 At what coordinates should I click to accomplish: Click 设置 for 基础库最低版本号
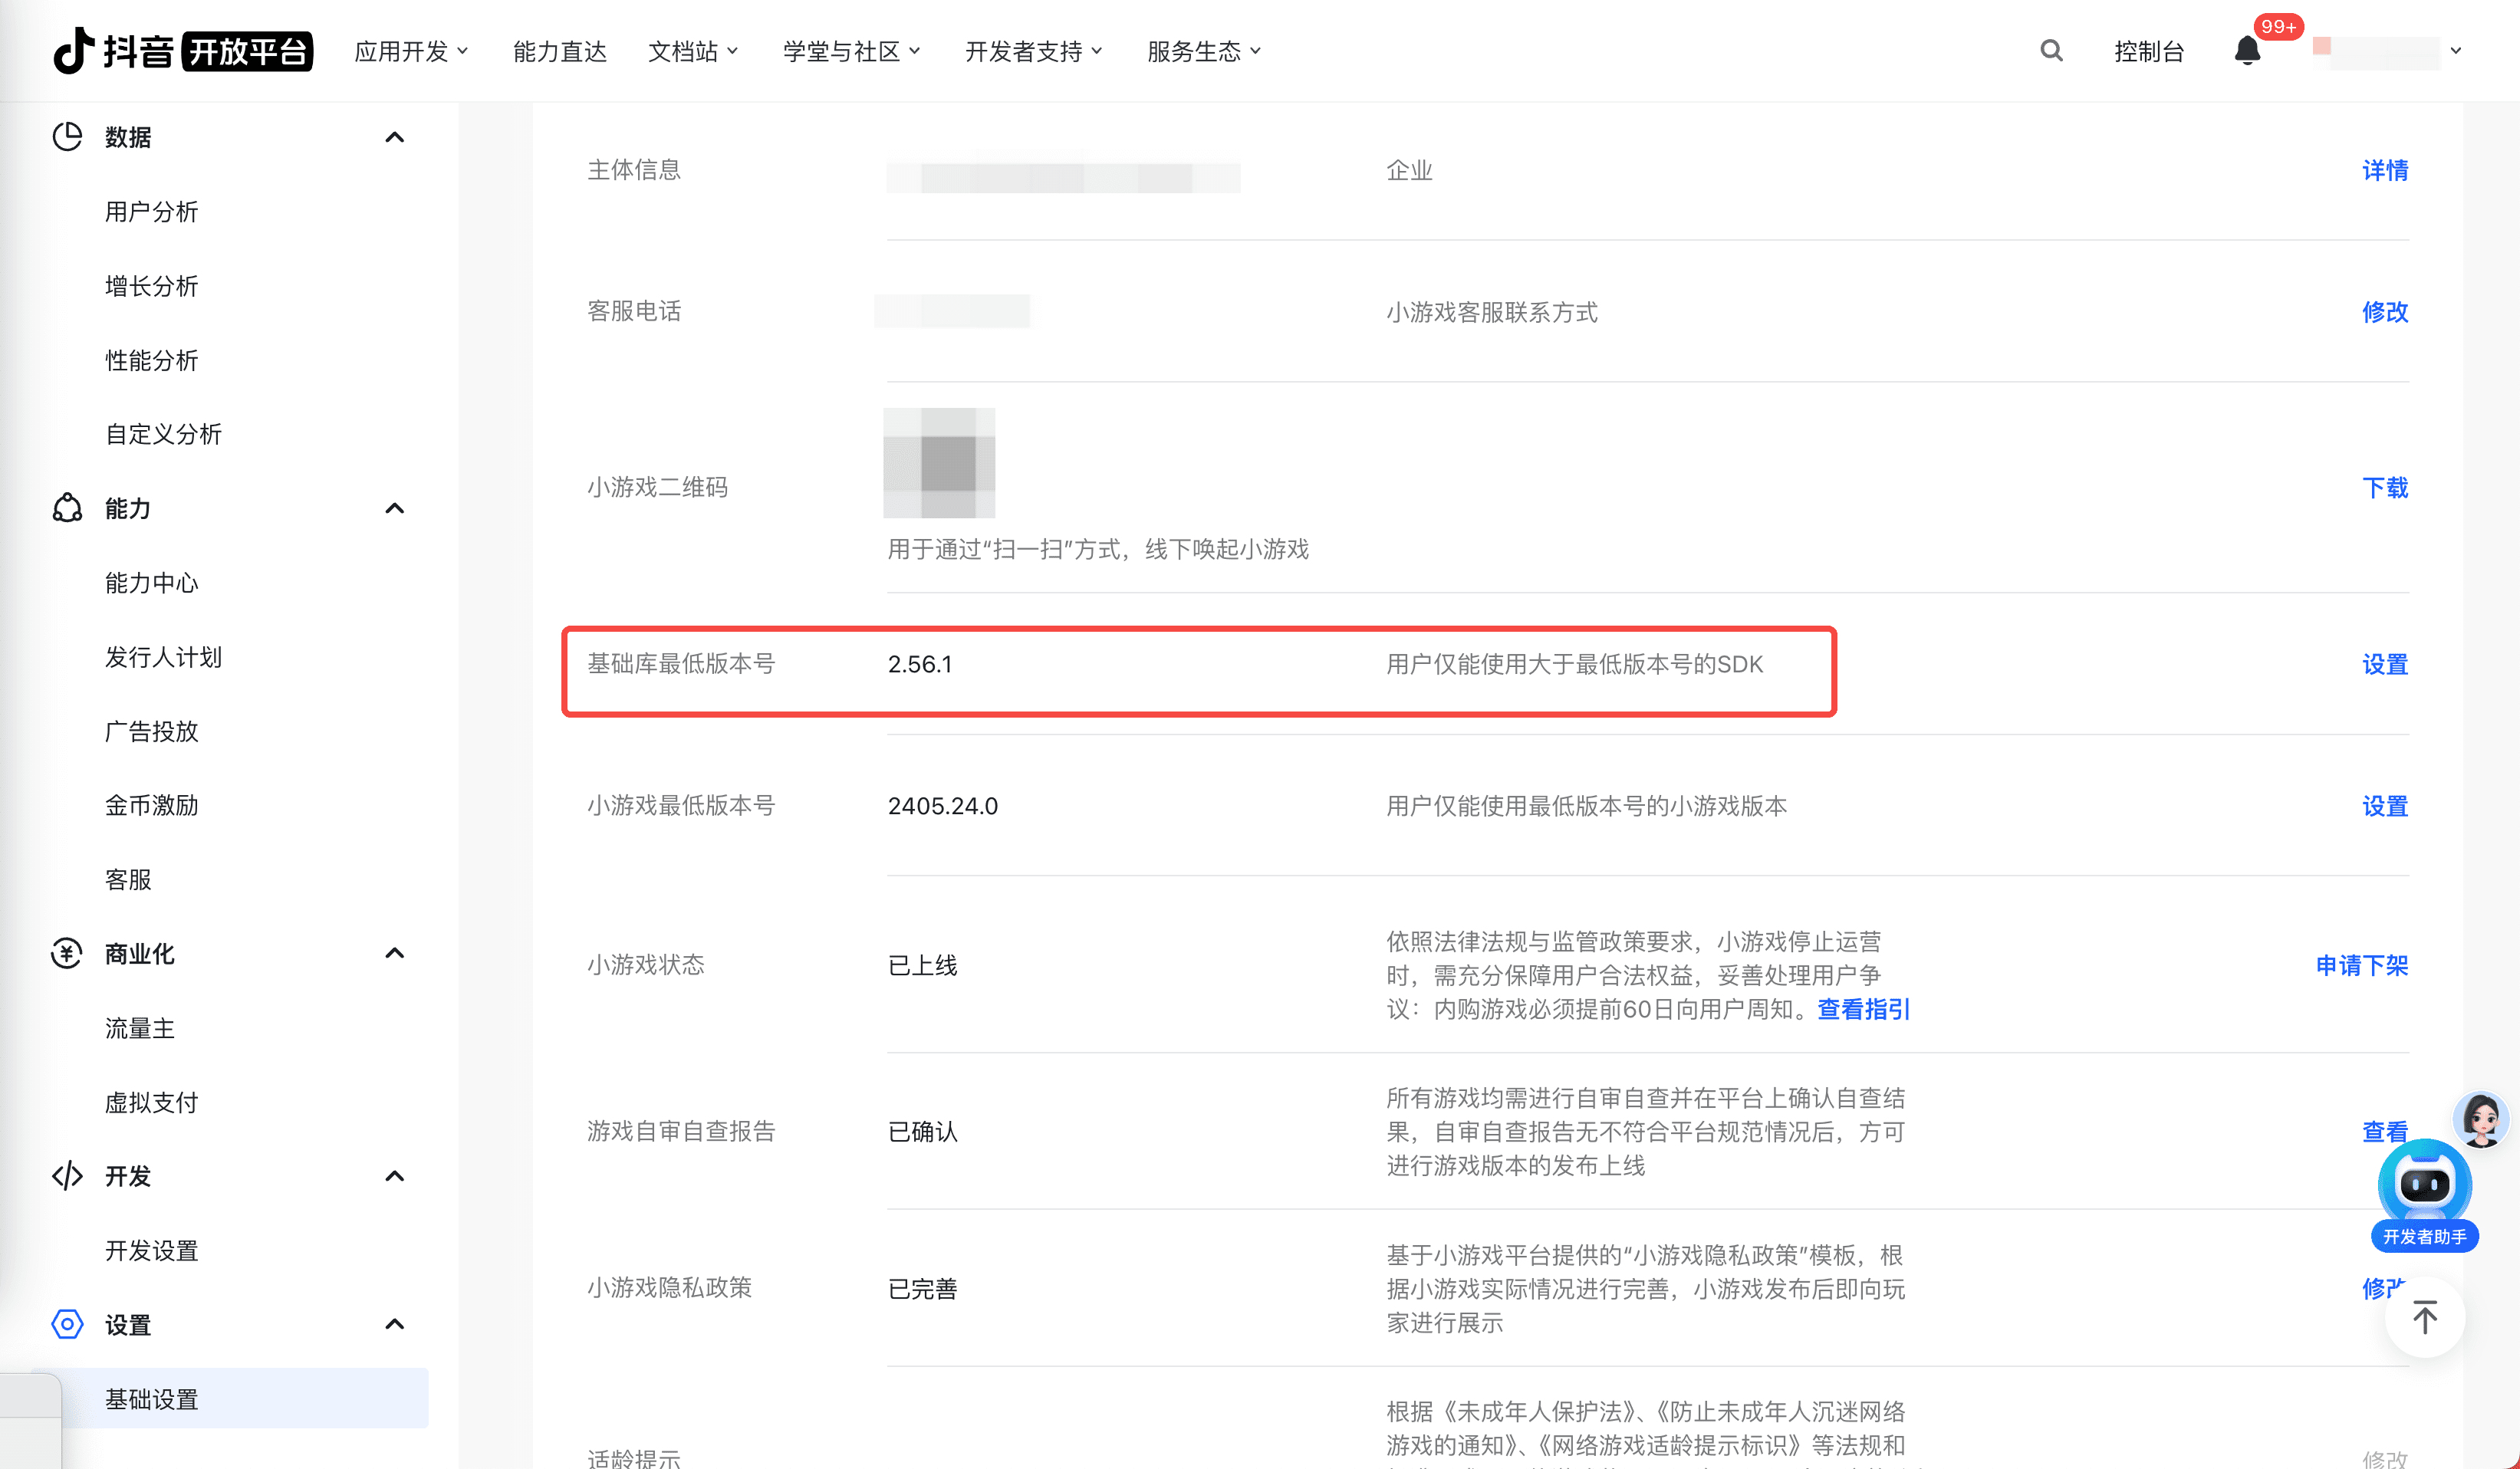[x=2384, y=665]
